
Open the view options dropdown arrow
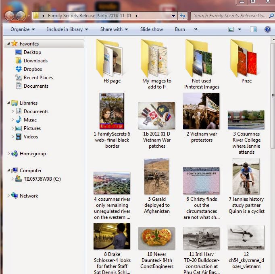tap(240, 29)
